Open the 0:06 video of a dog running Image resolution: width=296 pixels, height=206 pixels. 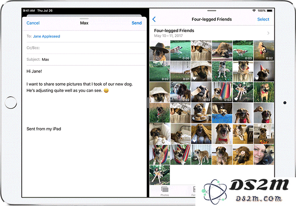point(180,51)
